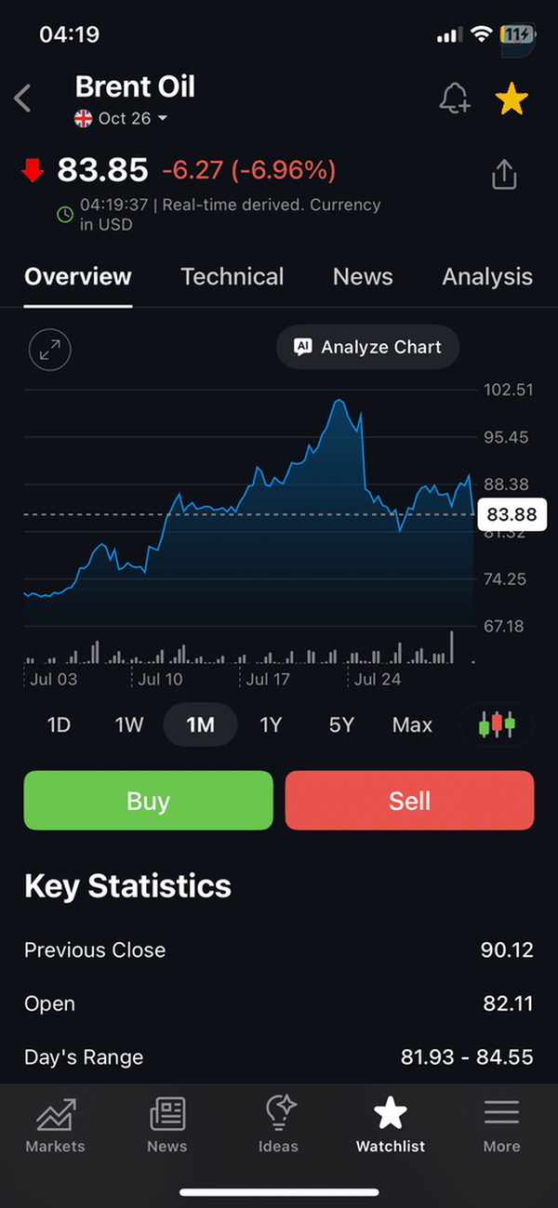Select the 1D time range
This screenshot has height=1208, width=558.
[x=59, y=724]
